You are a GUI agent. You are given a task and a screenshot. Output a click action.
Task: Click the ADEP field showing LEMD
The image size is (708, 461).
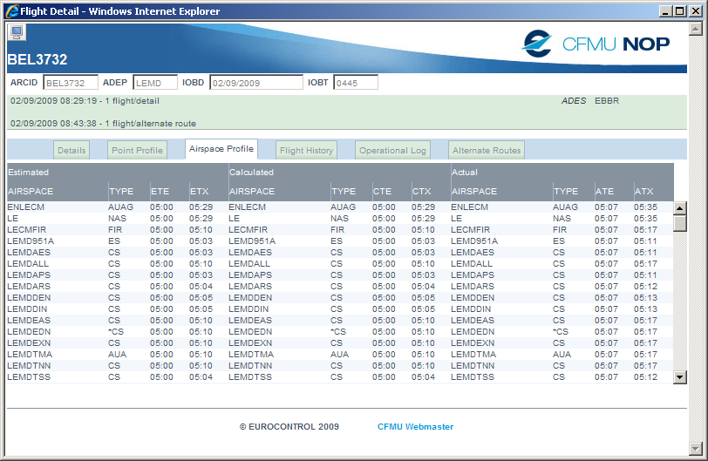tap(154, 83)
